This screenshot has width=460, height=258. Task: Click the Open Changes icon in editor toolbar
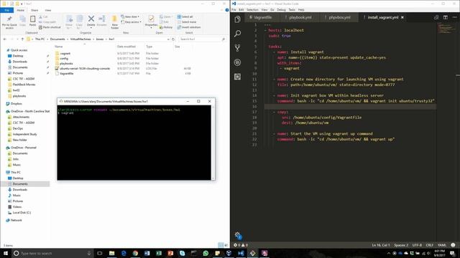436,17
